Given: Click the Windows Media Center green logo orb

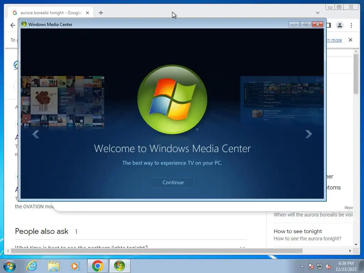Looking at the screenshot, I should 172,100.
